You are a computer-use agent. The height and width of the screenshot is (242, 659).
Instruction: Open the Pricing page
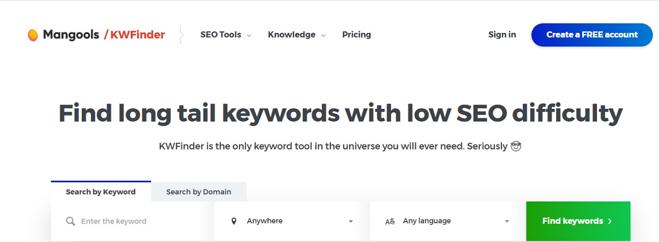[x=356, y=34]
